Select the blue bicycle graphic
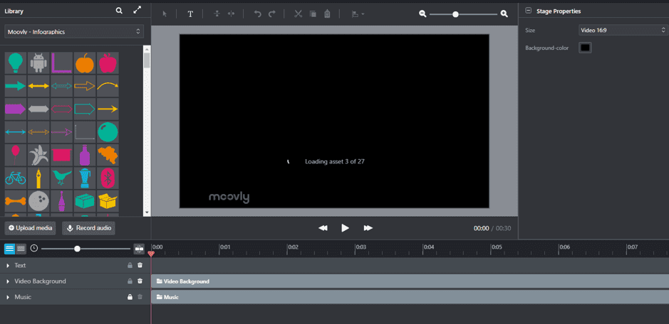The image size is (669, 324). pos(16,178)
